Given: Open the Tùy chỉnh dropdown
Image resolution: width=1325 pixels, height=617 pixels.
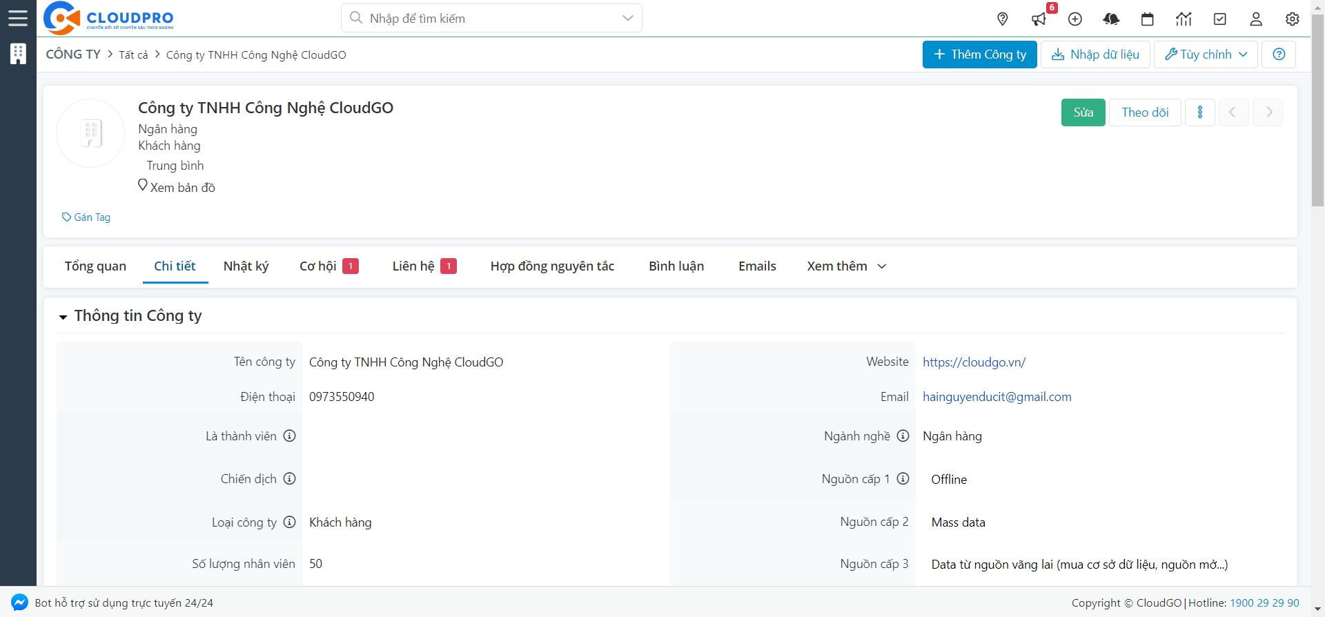Looking at the screenshot, I should (x=1206, y=55).
